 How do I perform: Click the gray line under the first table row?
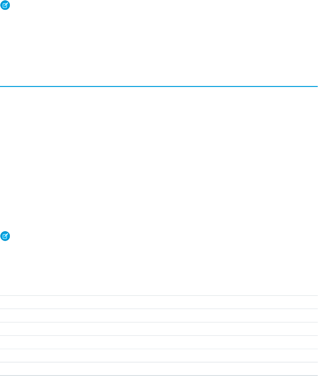tap(159, 309)
